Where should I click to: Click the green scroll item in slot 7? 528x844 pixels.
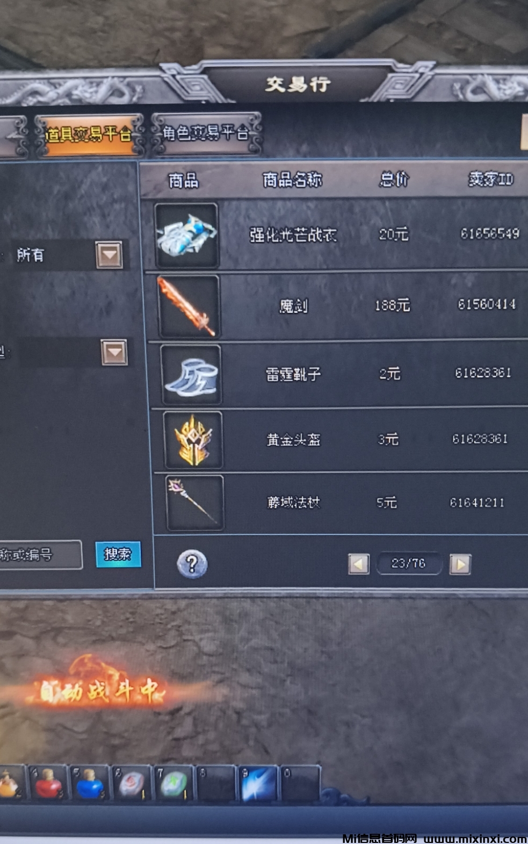(174, 784)
